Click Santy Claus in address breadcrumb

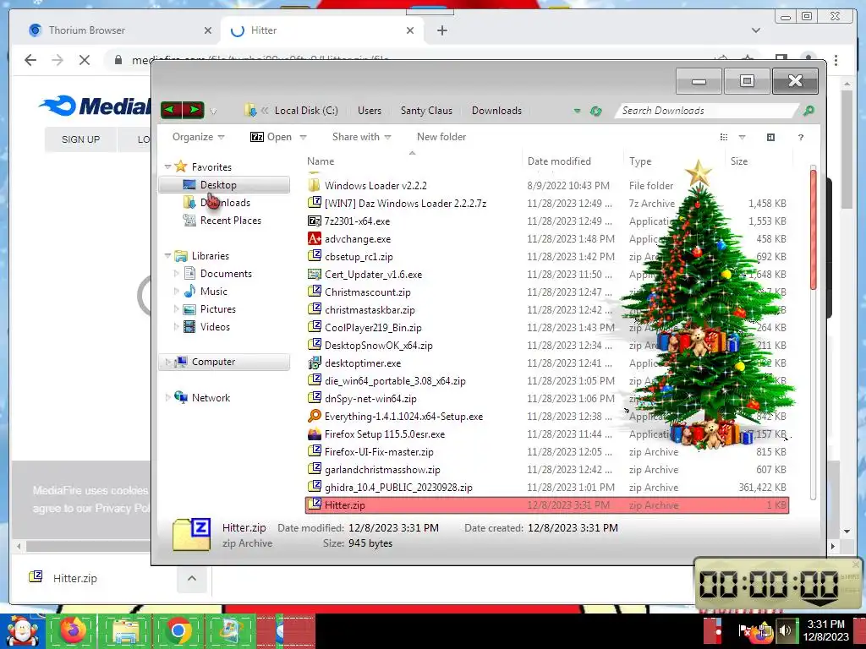tap(426, 111)
